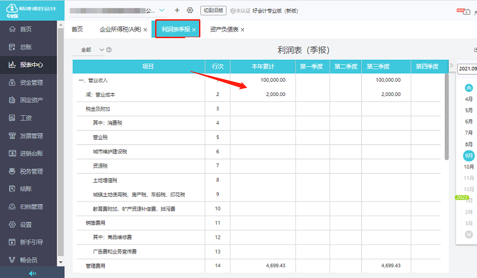Click 本年累计 column header

(x=263, y=66)
